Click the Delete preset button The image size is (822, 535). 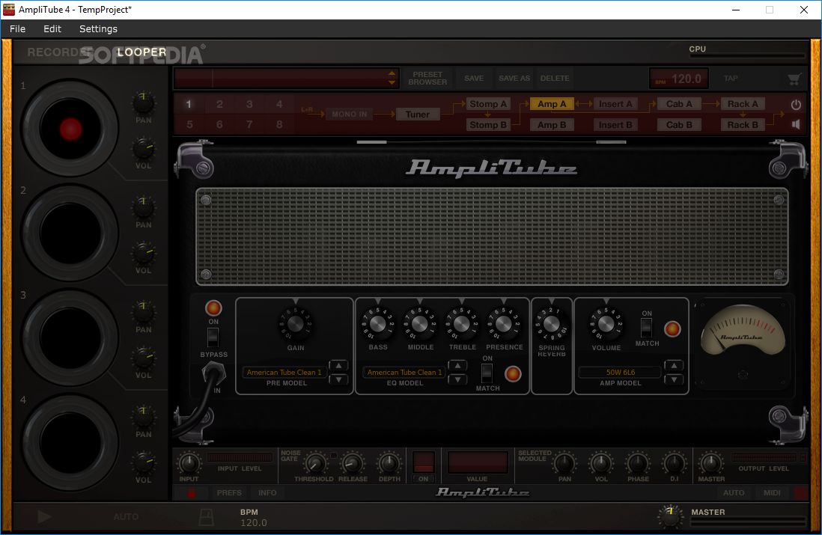point(555,79)
